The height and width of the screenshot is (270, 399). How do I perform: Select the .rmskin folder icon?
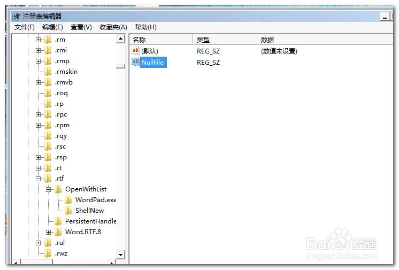click(x=48, y=72)
